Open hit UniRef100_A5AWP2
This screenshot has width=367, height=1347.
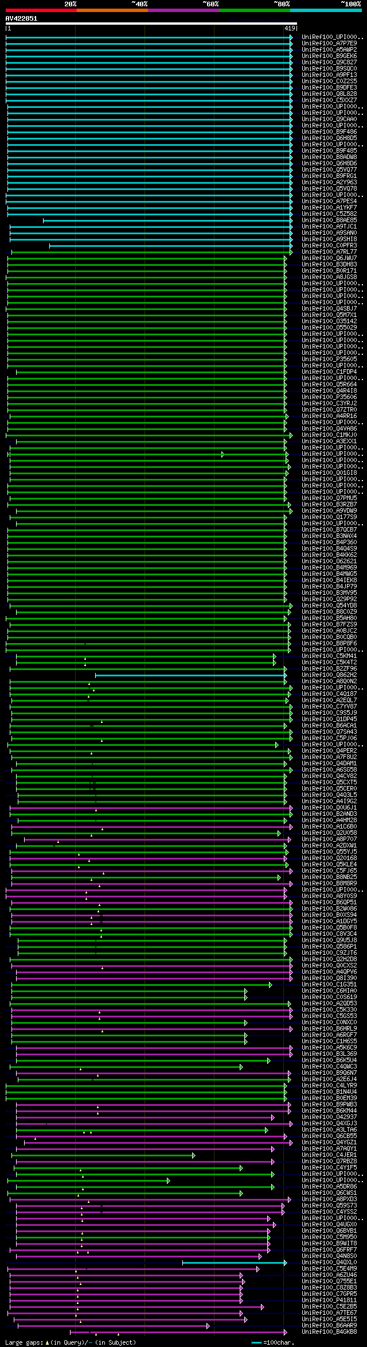[329, 50]
